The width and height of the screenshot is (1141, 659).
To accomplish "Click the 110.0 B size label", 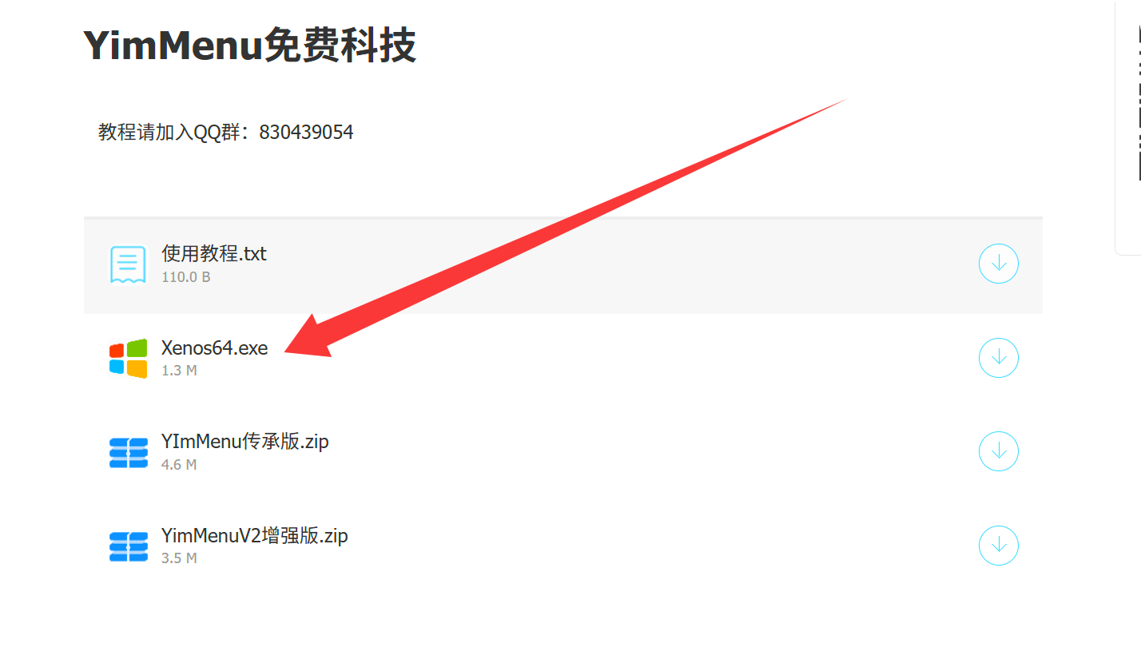I will (185, 277).
